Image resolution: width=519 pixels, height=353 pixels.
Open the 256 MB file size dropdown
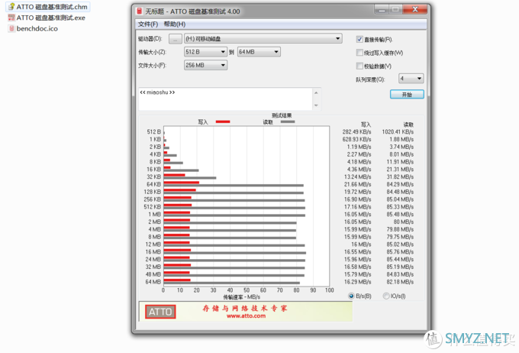(205, 65)
